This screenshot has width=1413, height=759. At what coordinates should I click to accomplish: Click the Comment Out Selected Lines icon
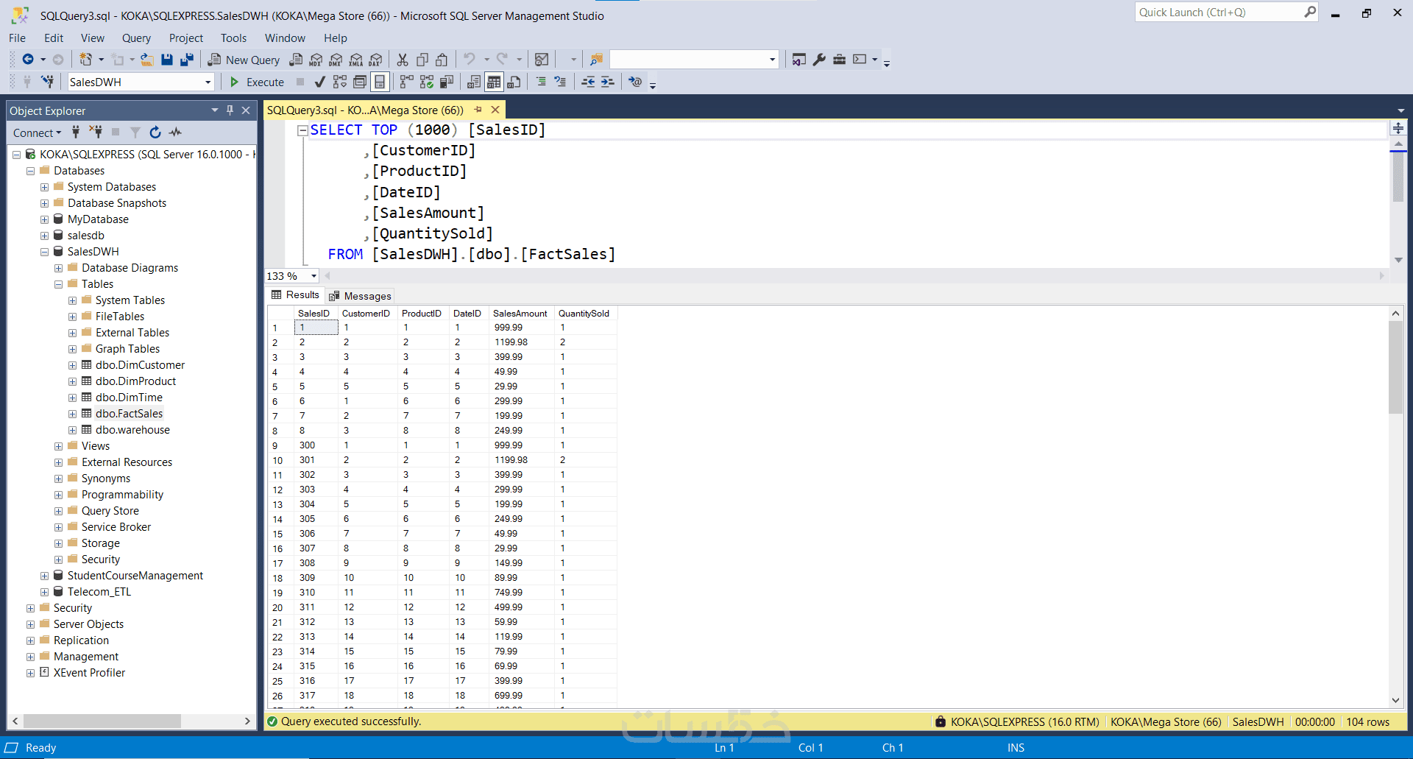[541, 82]
